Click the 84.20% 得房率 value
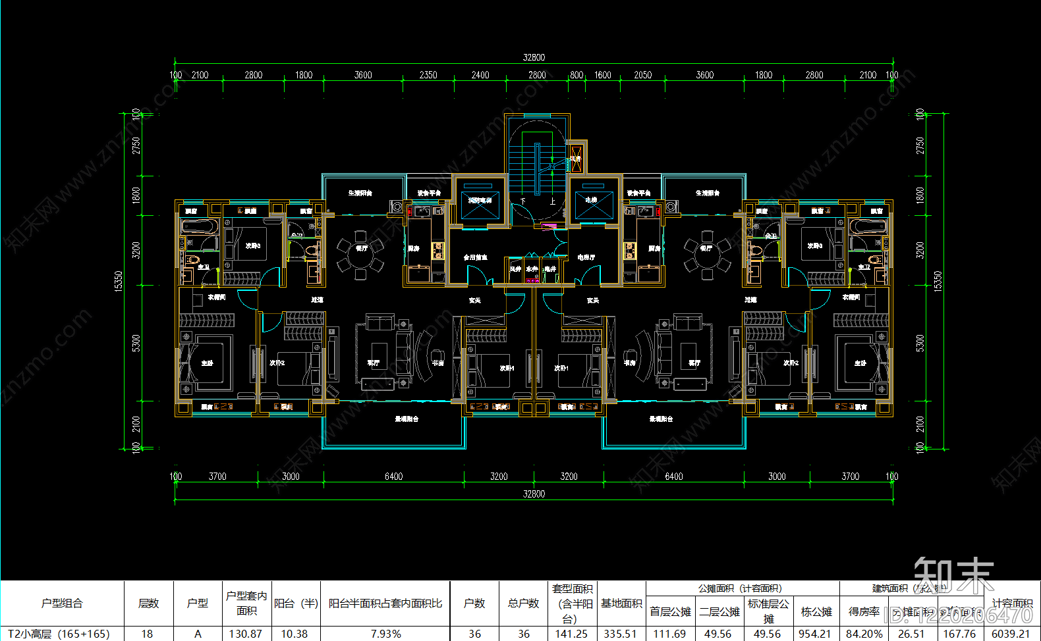This screenshot has width=1041, height=641. click(x=864, y=634)
